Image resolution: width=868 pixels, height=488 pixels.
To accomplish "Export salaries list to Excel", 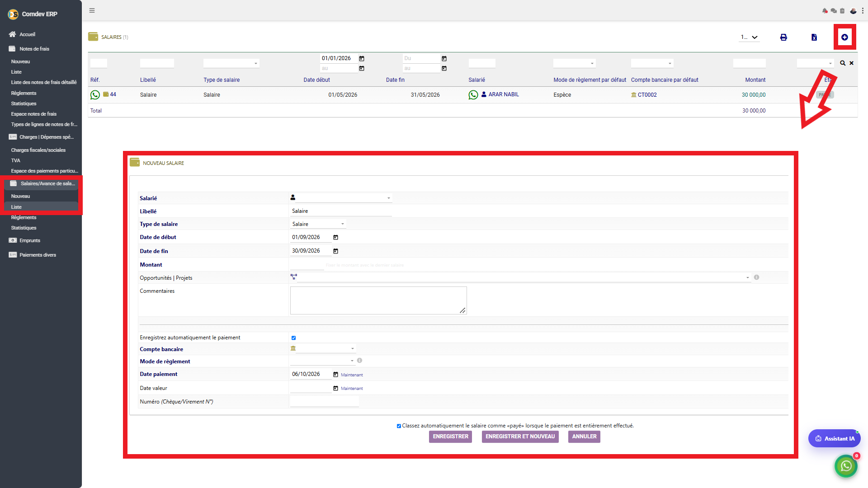I will click(814, 37).
